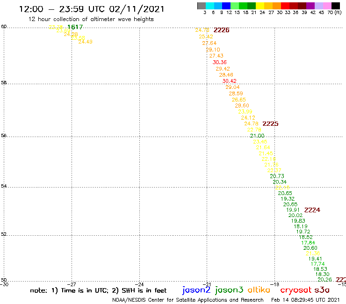Click the 20.60 wave height value
Image resolution: width=346 pixels, height=304 pixels.
click(x=310, y=248)
